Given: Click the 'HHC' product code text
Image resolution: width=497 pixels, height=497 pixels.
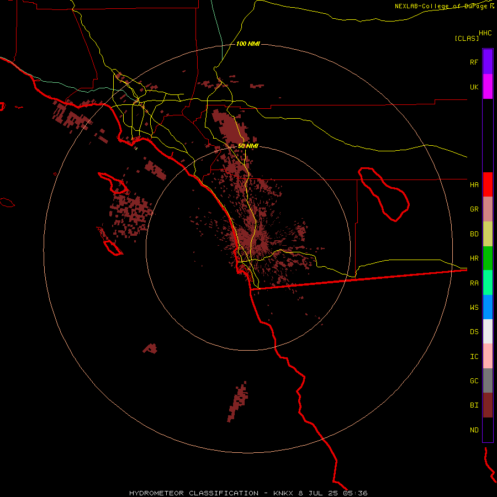Looking at the screenshot, I should pyautogui.click(x=485, y=33).
